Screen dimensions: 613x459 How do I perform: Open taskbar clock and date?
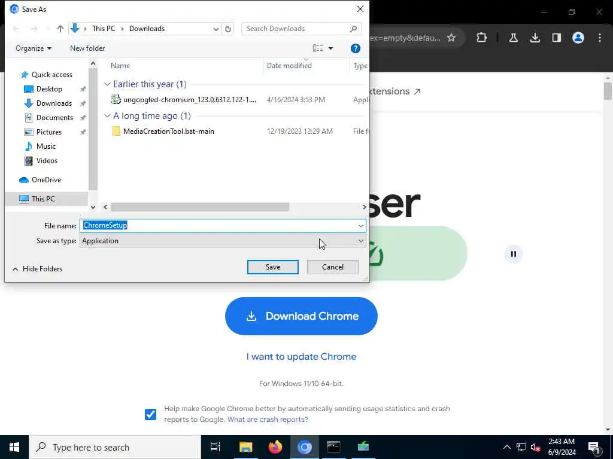tap(562, 447)
